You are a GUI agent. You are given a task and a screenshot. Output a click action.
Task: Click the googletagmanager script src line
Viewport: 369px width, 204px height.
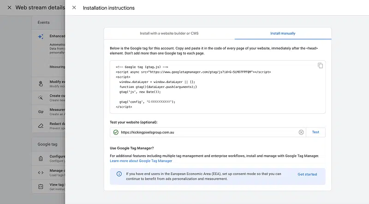pyautogui.click(x=193, y=72)
